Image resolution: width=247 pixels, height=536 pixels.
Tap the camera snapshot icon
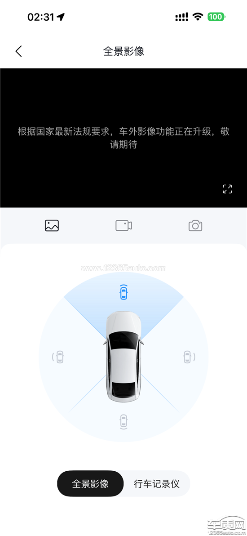click(x=195, y=226)
